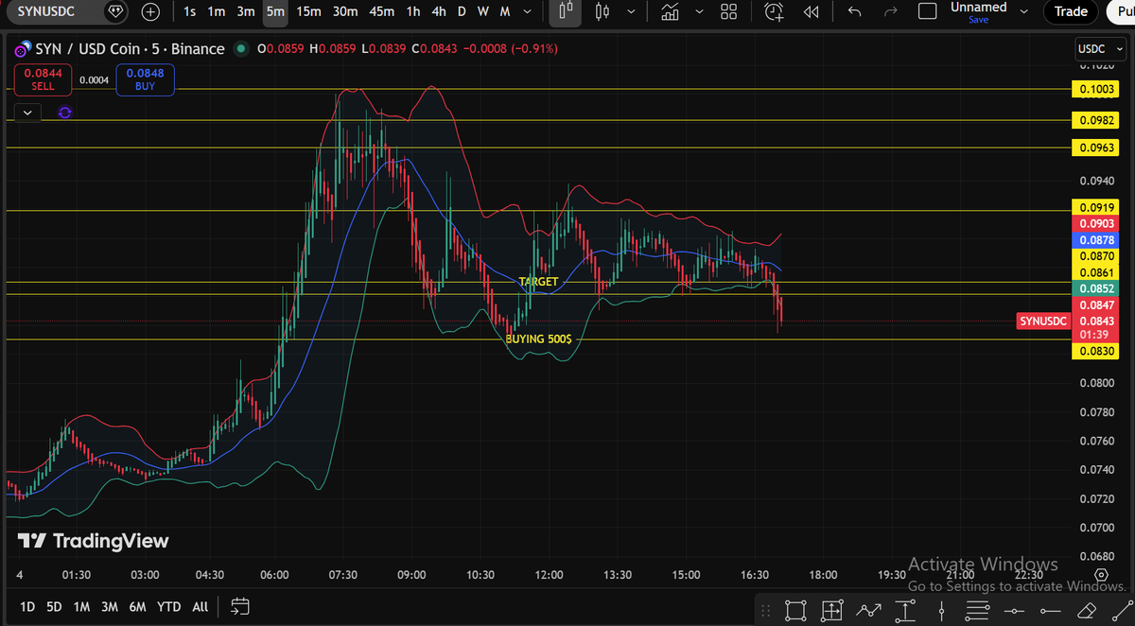Viewport: 1135px width, 626px height.
Task: Undo the last chart action
Action: 855,11
